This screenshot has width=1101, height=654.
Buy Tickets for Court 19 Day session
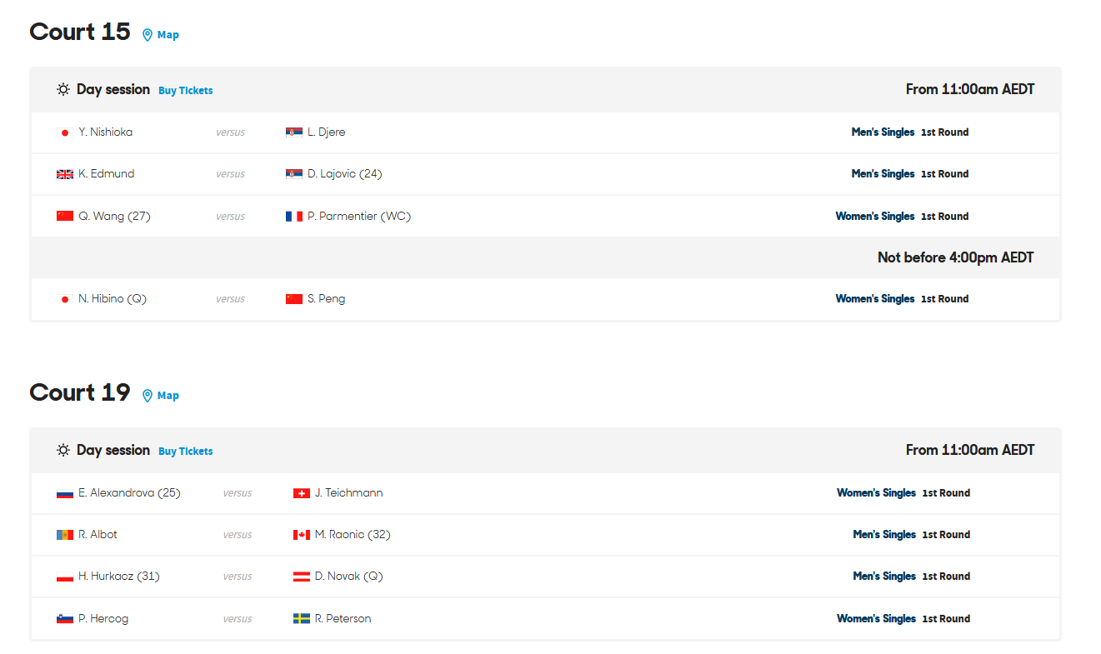pyautogui.click(x=186, y=452)
